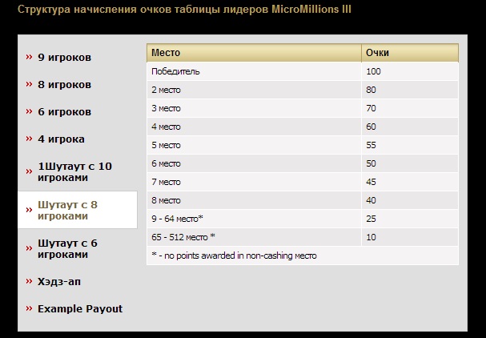
Task: Select the '2 место' cell
Action: click(254, 90)
